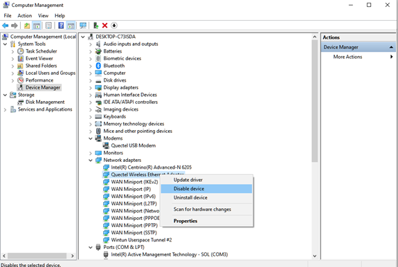The image size is (398, 267).
Task: Choose Update driver from context menu
Action: [x=207, y=180]
